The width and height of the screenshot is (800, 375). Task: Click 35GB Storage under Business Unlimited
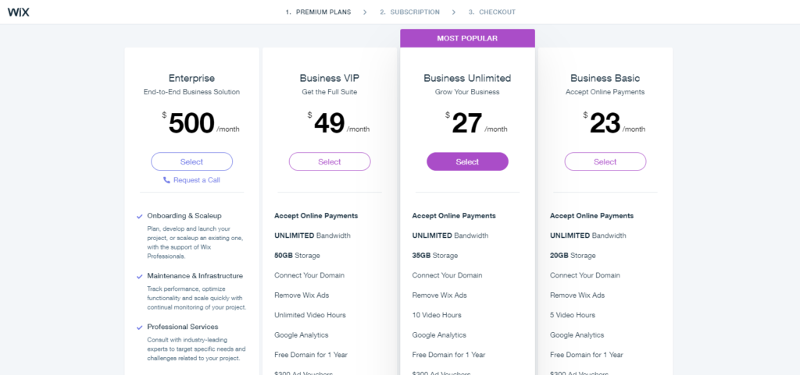pyautogui.click(x=434, y=256)
